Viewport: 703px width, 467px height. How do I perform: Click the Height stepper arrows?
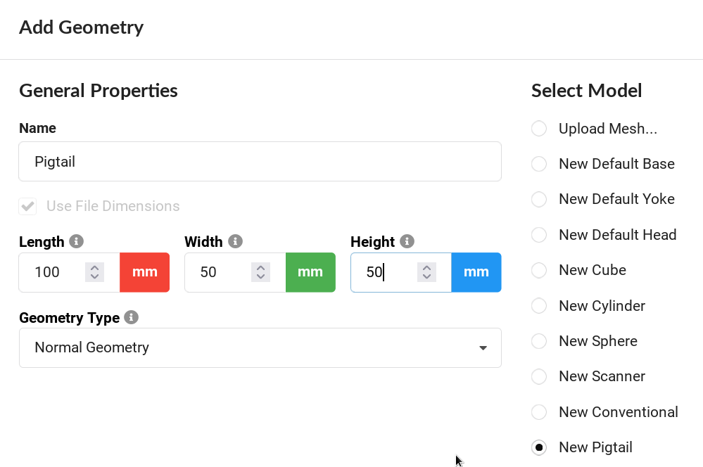(x=426, y=272)
